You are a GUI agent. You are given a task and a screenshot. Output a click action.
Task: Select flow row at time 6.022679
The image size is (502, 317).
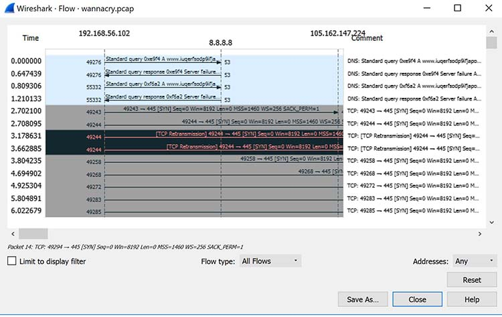(x=194, y=211)
